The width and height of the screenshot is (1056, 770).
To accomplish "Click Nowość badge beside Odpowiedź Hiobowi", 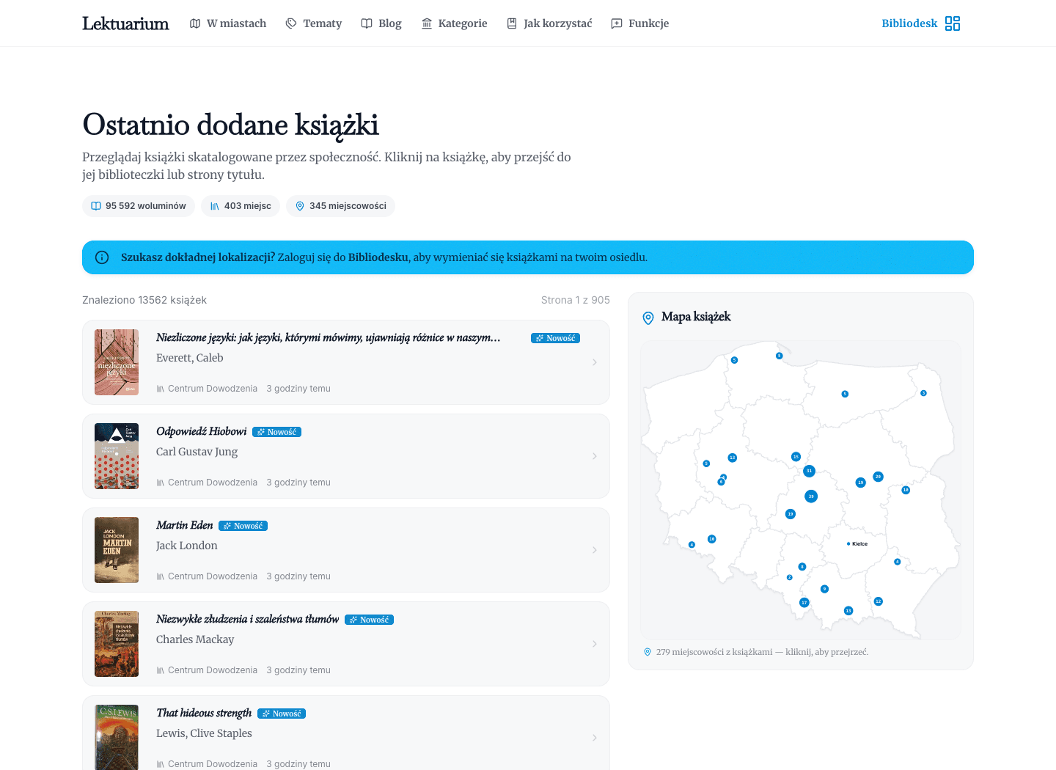I will click(x=276, y=432).
